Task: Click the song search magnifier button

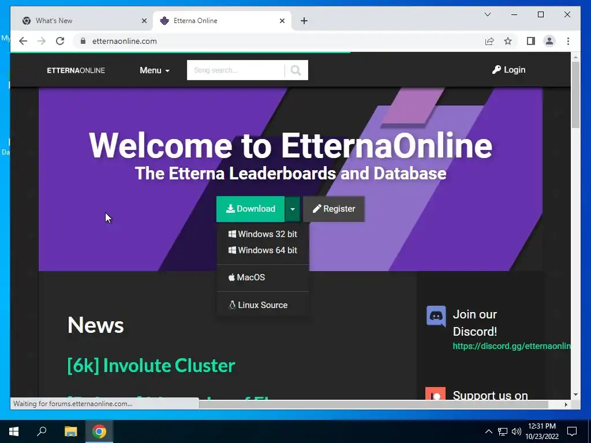Action: [296, 70]
